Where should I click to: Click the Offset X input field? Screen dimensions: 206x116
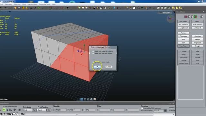click(105, 110)
